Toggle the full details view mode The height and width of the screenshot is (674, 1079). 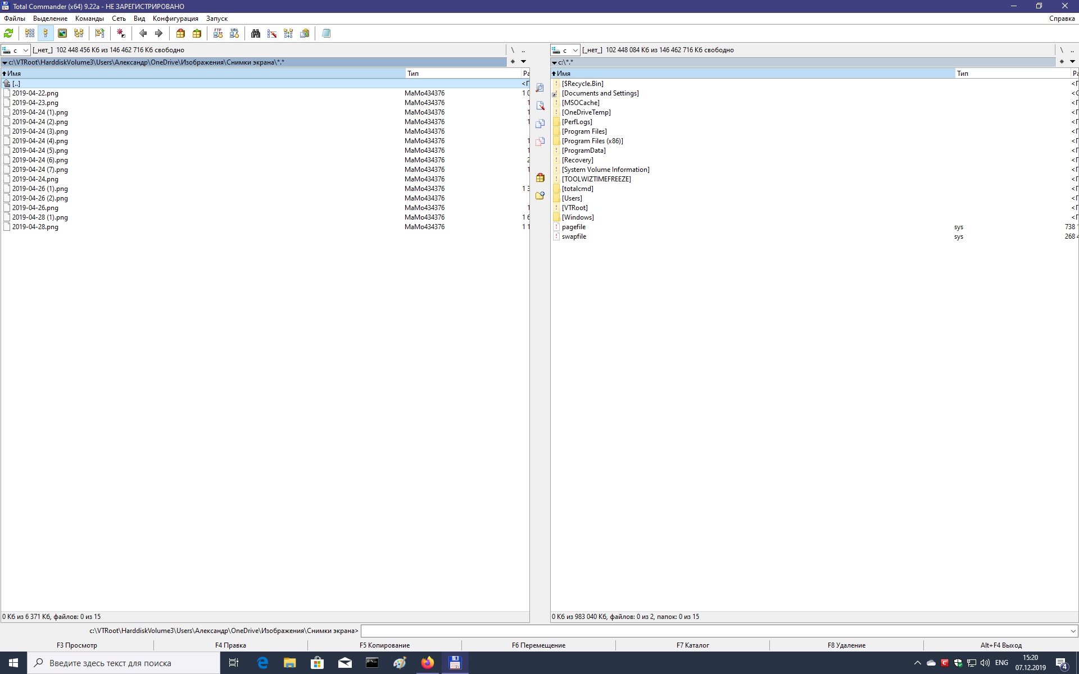tap(46, 34)
